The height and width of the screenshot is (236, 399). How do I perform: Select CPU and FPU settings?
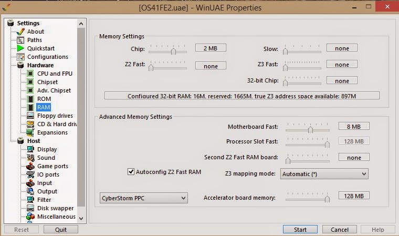point(55,74)
